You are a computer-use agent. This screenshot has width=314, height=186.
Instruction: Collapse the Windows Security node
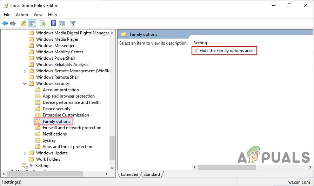pos(25,84)
